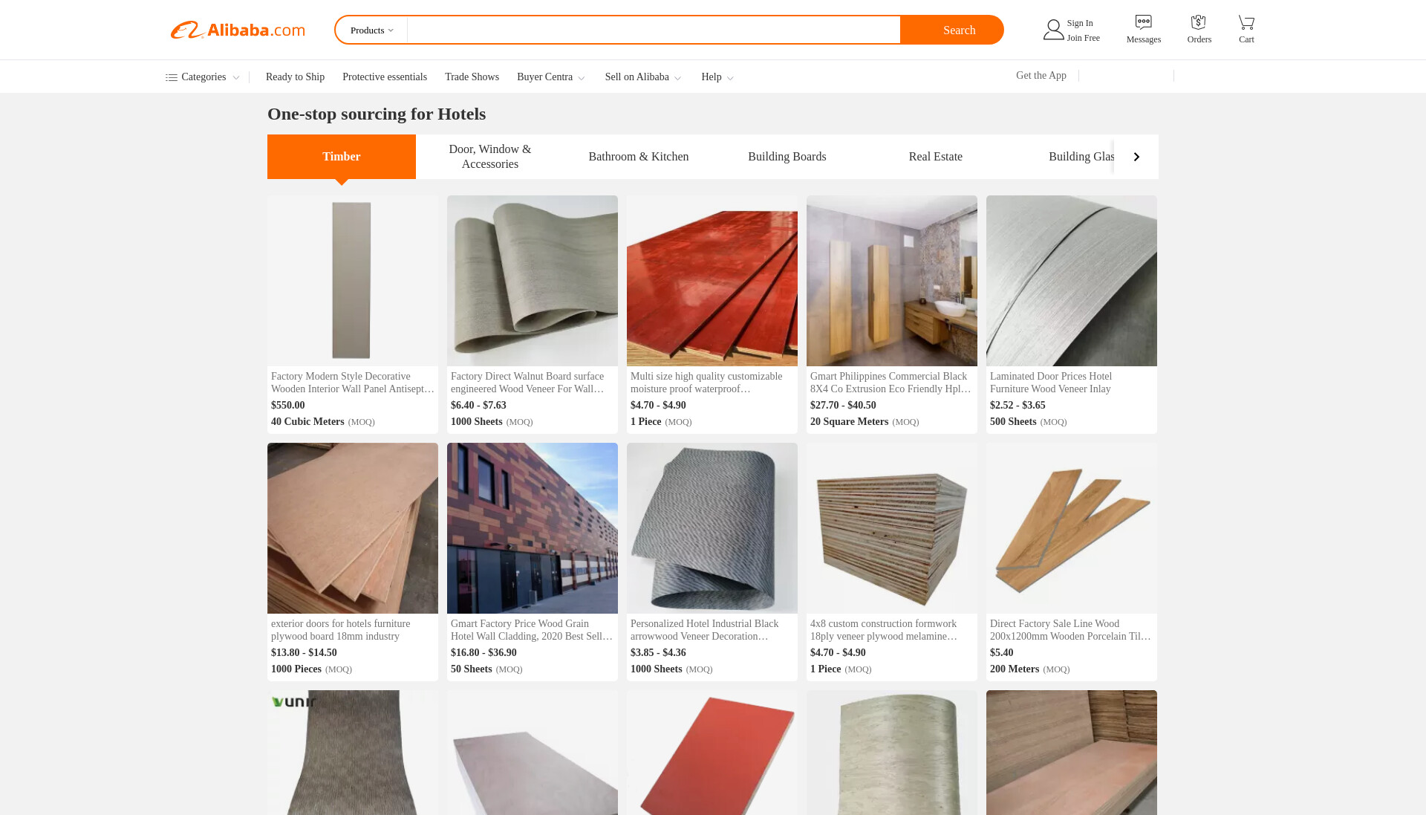This screenshot has width=1426, height=815.
Task: Click price '$2.52 - $3.65'
Action: [1018, 406]
